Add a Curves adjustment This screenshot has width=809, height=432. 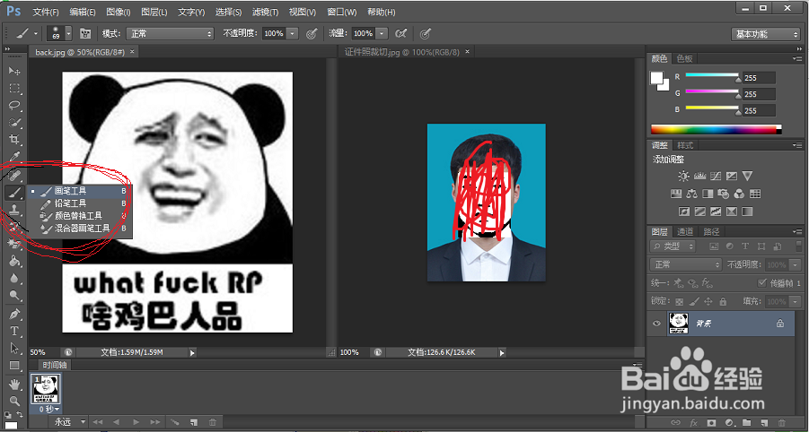(716, 176)
